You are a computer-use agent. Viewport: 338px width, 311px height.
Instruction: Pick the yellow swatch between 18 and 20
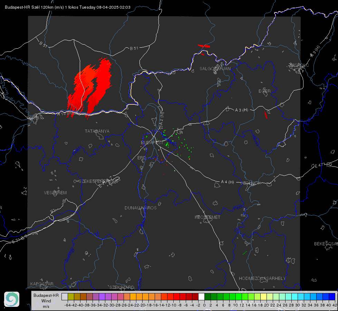pyautogui.click(x=263, y=296)
